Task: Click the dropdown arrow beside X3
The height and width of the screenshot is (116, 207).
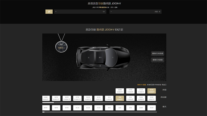Action: [x=56, y=12]
